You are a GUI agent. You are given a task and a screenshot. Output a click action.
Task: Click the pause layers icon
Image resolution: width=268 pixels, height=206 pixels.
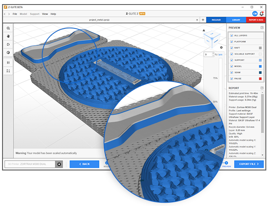8,63
